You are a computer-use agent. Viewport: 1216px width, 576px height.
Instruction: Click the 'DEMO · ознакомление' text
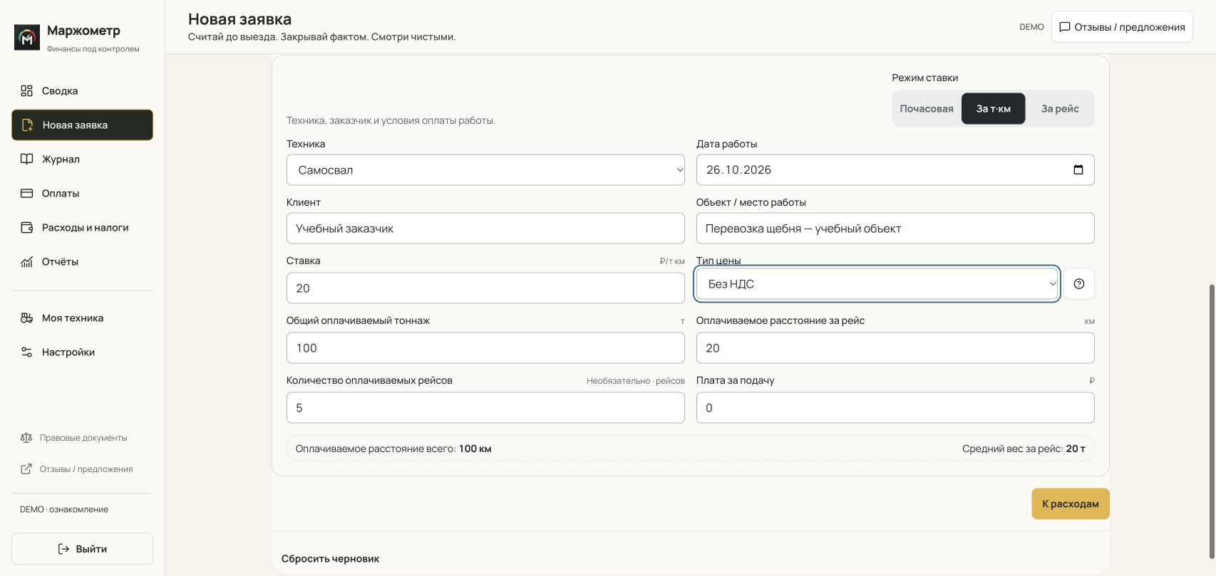tap(64, 509)
